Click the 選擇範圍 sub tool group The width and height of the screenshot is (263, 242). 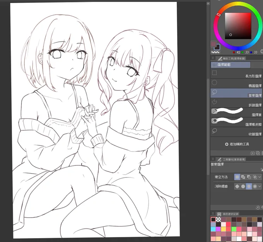[x=231, y=65]
